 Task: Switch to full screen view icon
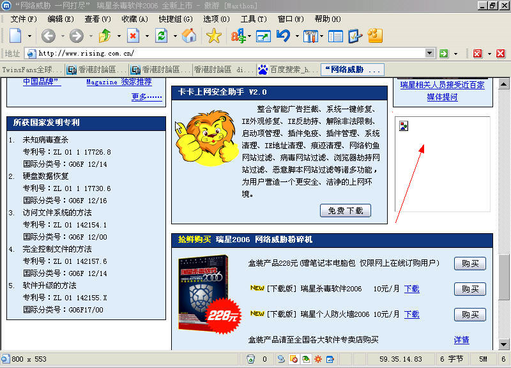click(x=263, y=36)
